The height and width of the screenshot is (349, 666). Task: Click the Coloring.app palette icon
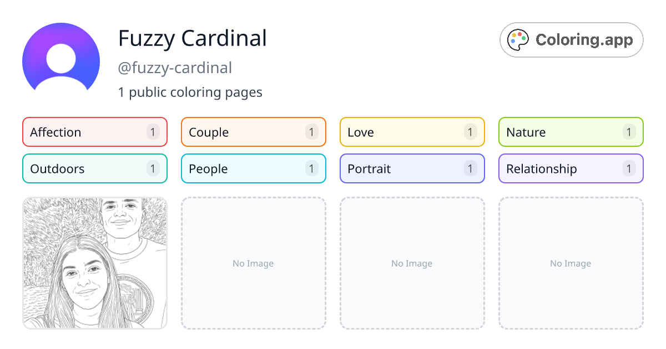tap(518, 39)
